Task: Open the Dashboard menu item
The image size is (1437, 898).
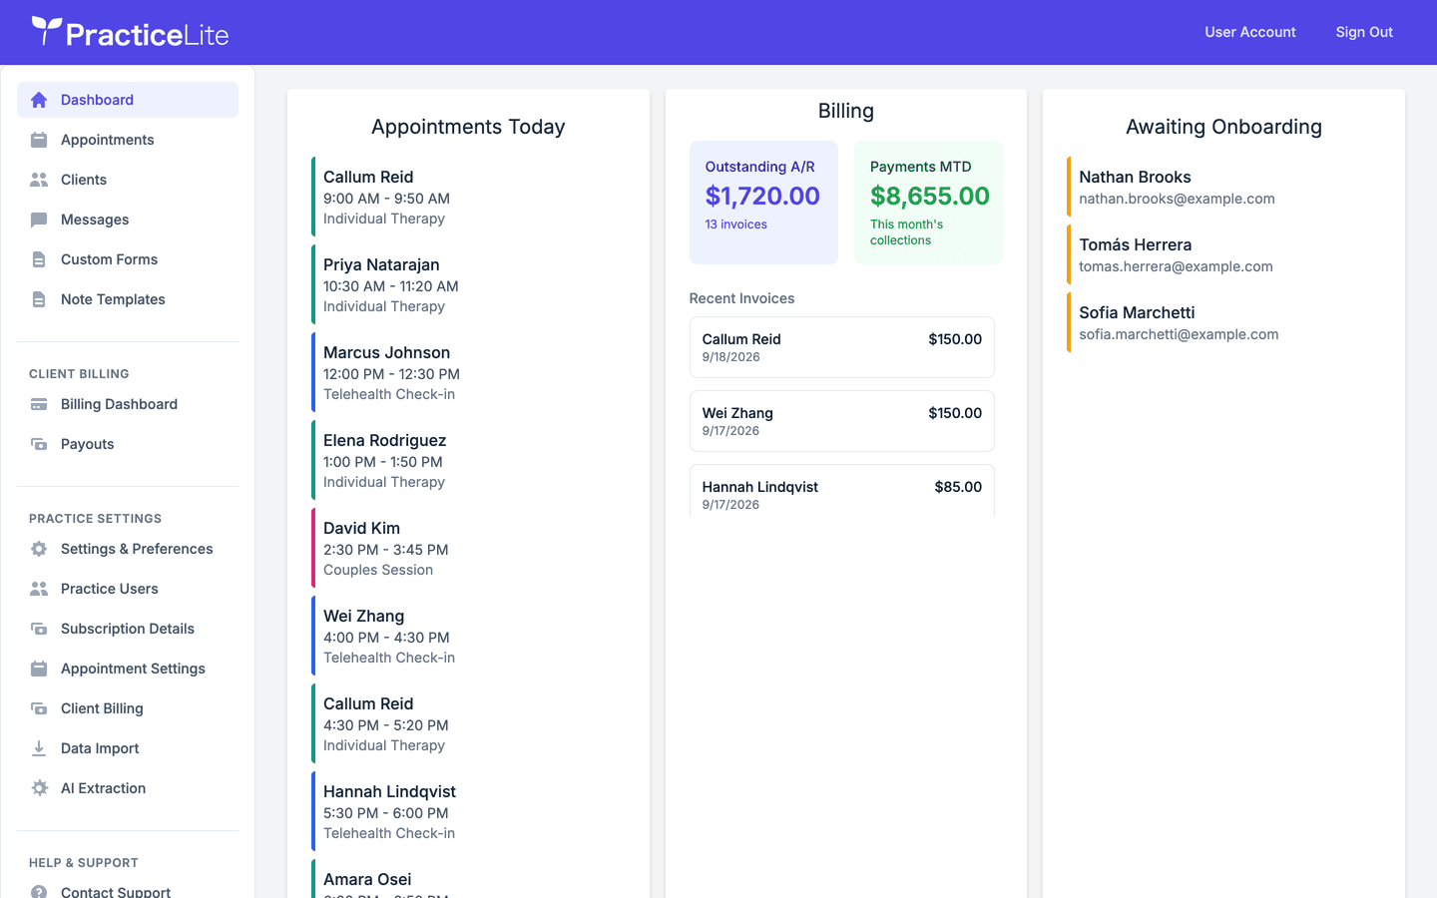Action: click(128, 100)
